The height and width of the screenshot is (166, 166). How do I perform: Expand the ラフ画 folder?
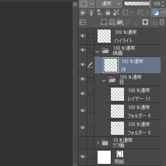[x=98, y=143]
